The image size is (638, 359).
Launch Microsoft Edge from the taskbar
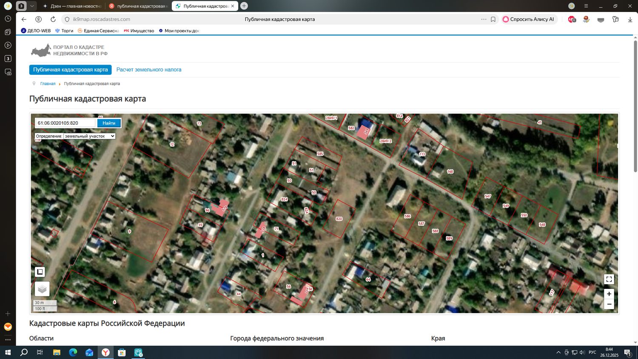73,352
